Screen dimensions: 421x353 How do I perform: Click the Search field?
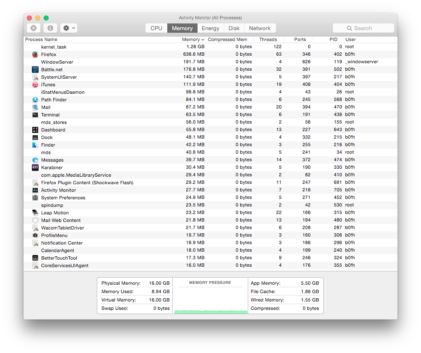pyautogui.click(x=363, y=28)
